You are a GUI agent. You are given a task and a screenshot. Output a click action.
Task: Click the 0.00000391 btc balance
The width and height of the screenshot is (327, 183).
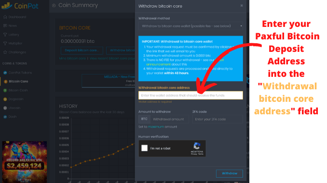[x=78, y=41]
